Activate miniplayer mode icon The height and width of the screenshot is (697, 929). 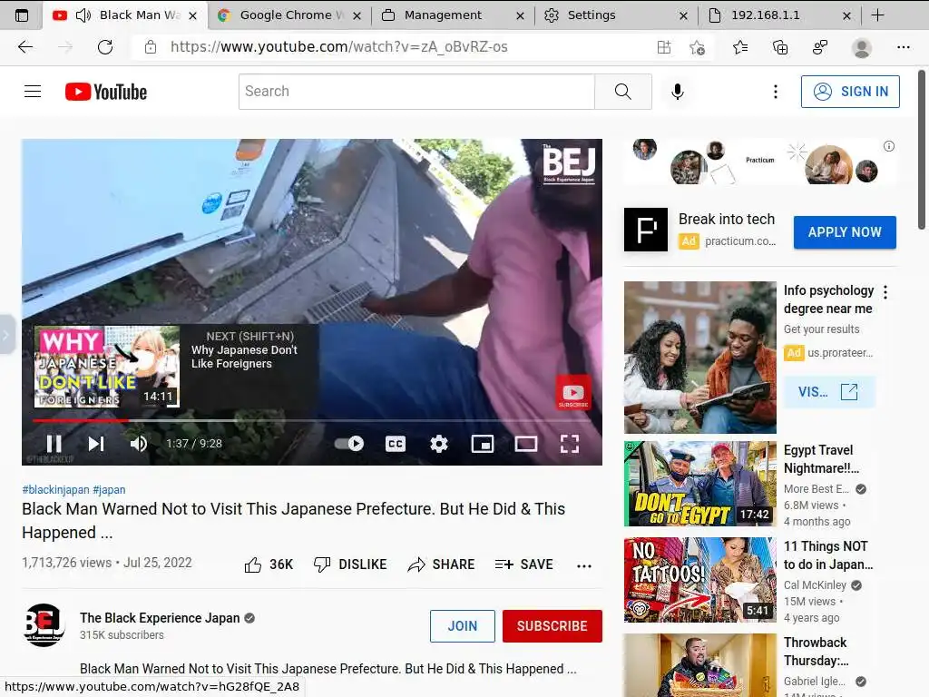[483, 443]
